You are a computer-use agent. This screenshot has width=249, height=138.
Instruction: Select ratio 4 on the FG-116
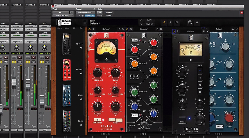200,70
